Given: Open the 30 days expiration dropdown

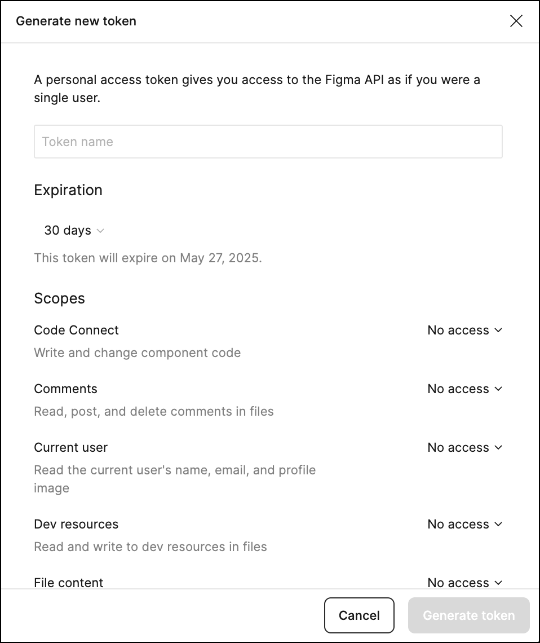Looking at the screenshot, I should [74, 230].
